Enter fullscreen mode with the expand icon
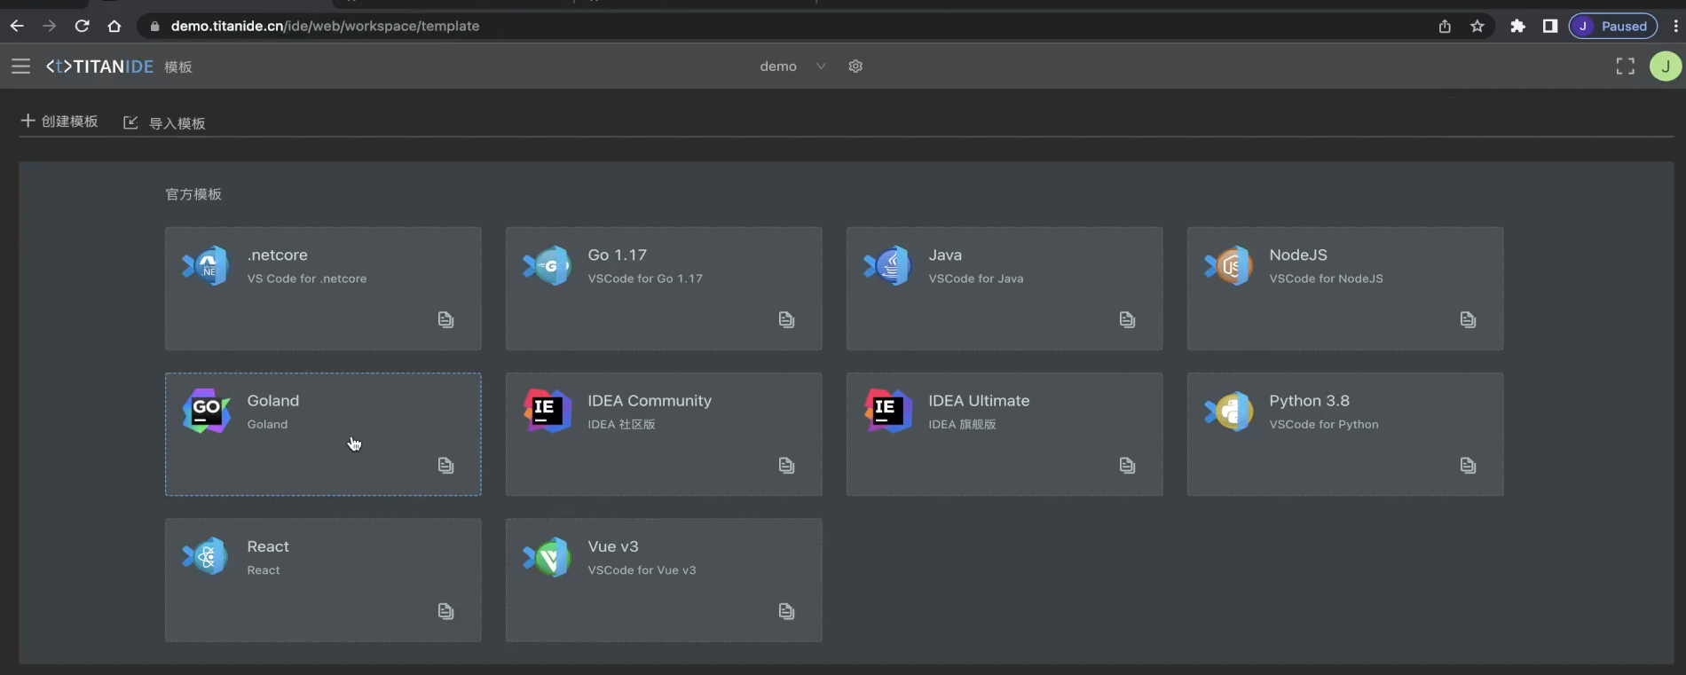This screenshot has height=675, width=1686. [1625, 67]
